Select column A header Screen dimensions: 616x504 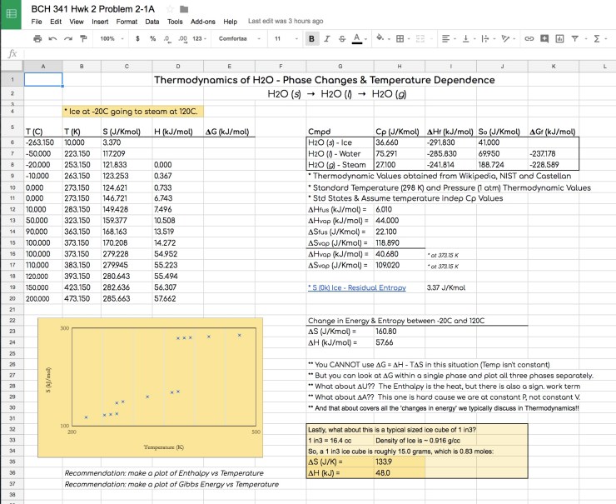click(x=42, y=67)
